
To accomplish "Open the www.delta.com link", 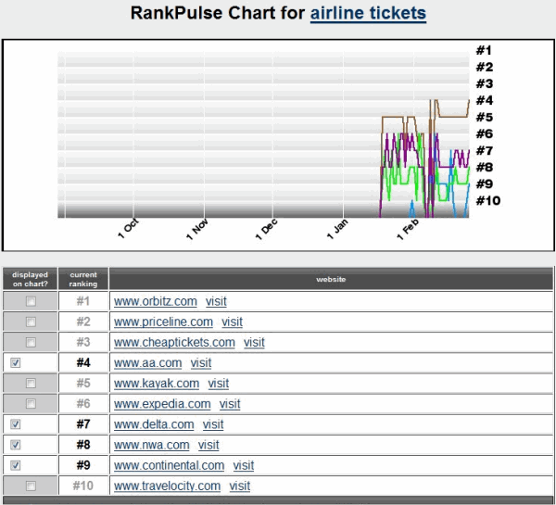I will click(154, 424).
